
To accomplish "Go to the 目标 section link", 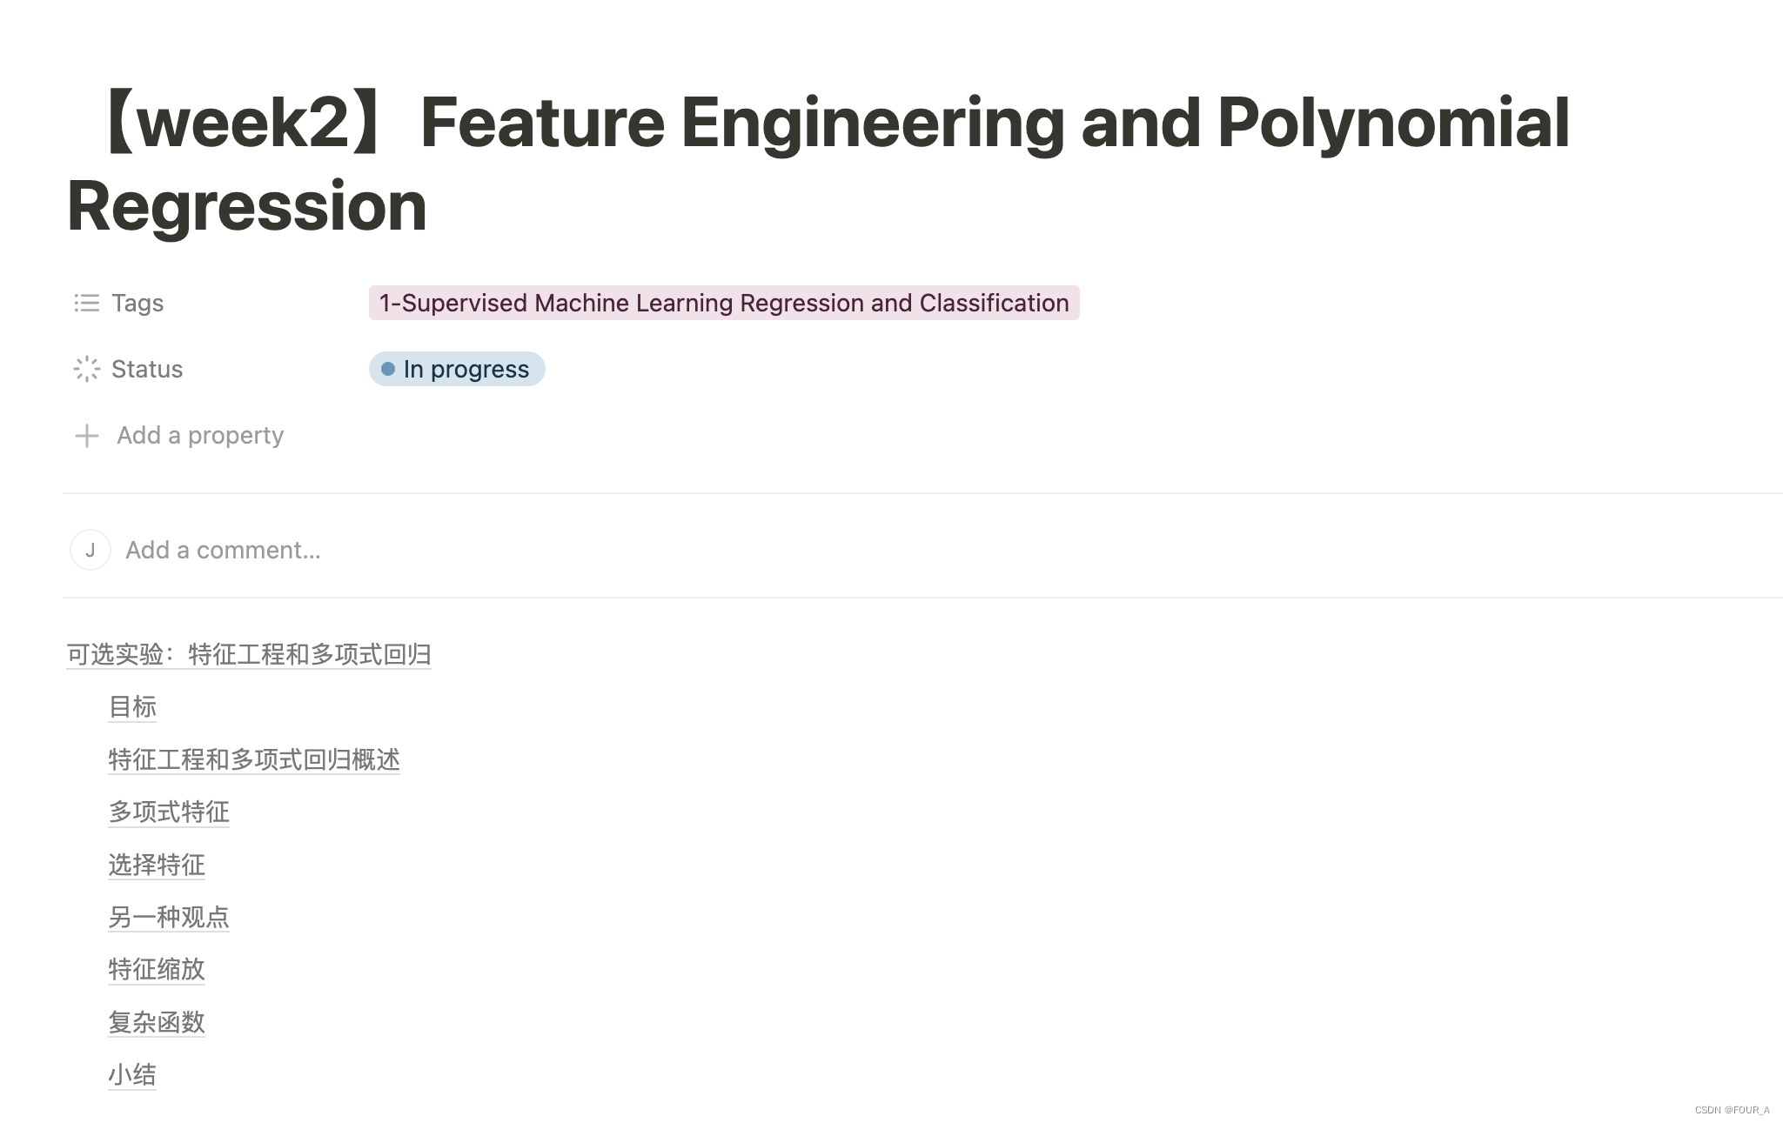I will pos(132,706).
